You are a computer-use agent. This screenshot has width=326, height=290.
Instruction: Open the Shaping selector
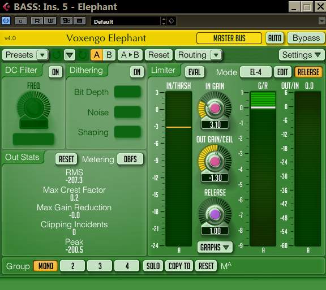(127, 132)
